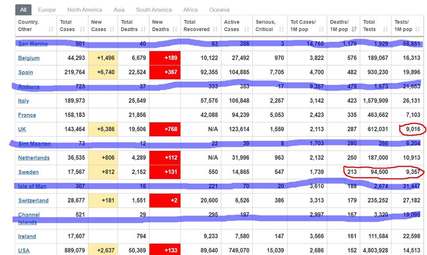
Task: Open the San Marino country link
Action: 33,44
